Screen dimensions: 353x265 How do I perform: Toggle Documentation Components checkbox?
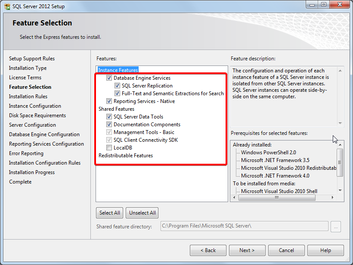point(109,125)
